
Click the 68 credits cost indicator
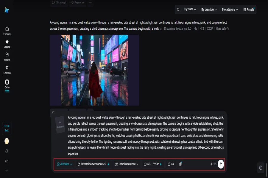pos(213,164)
